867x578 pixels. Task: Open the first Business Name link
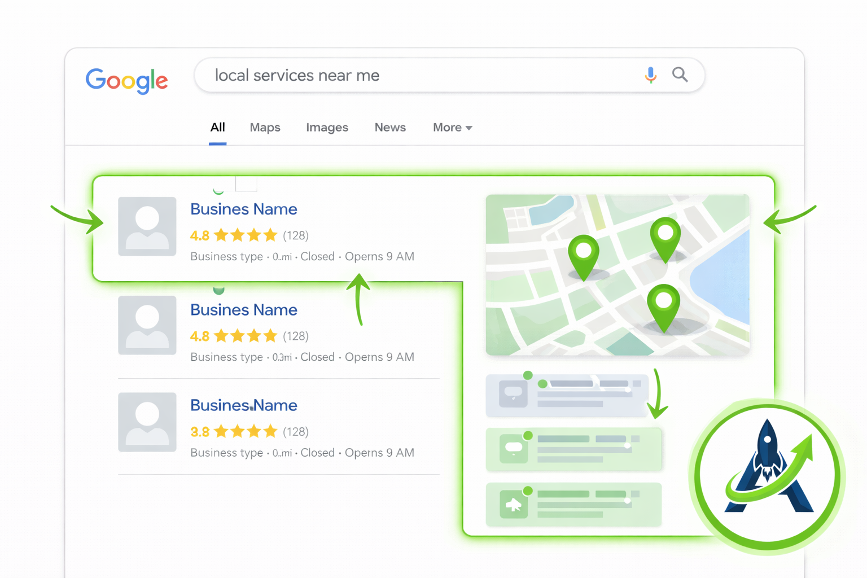pos(243,209)
